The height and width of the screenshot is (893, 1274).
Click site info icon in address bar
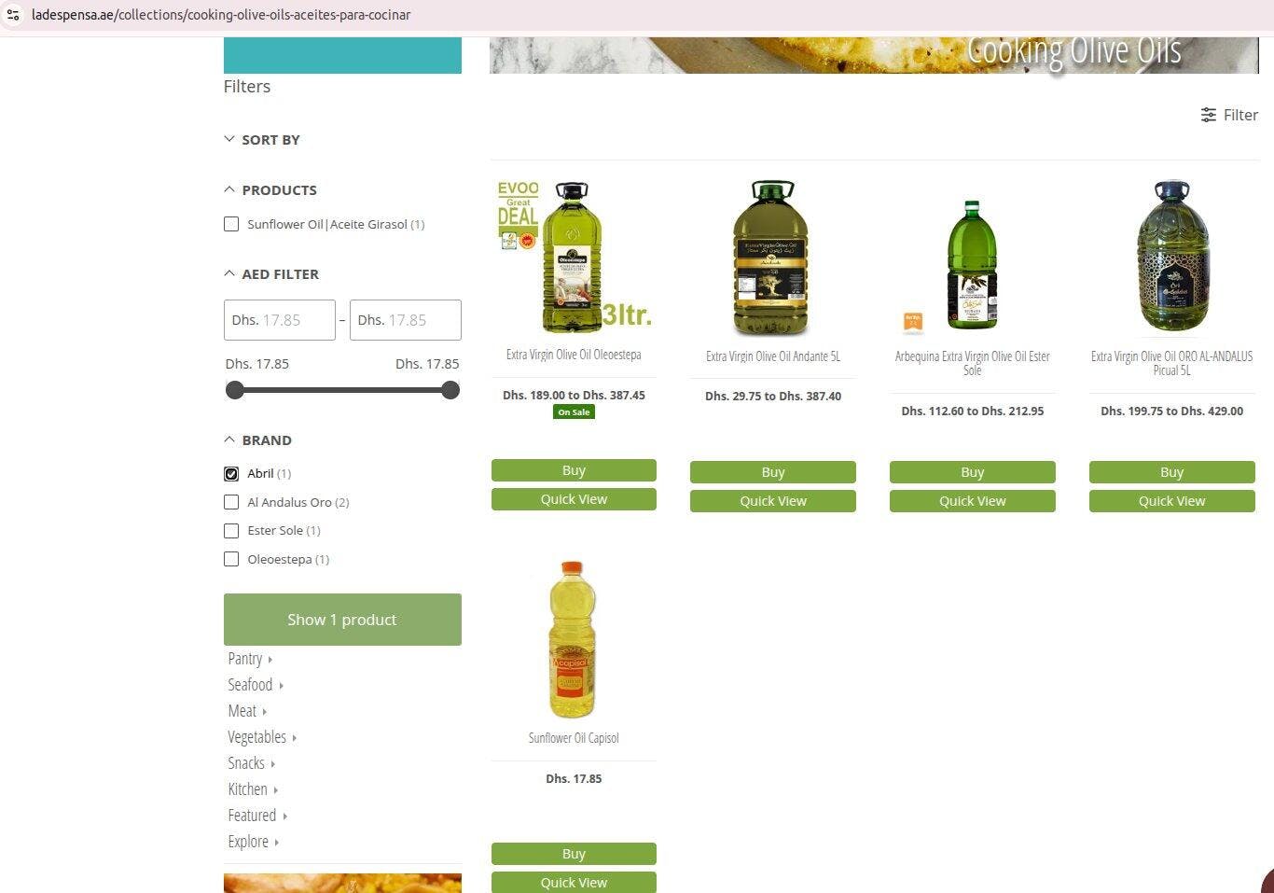(x=13, y=15)
